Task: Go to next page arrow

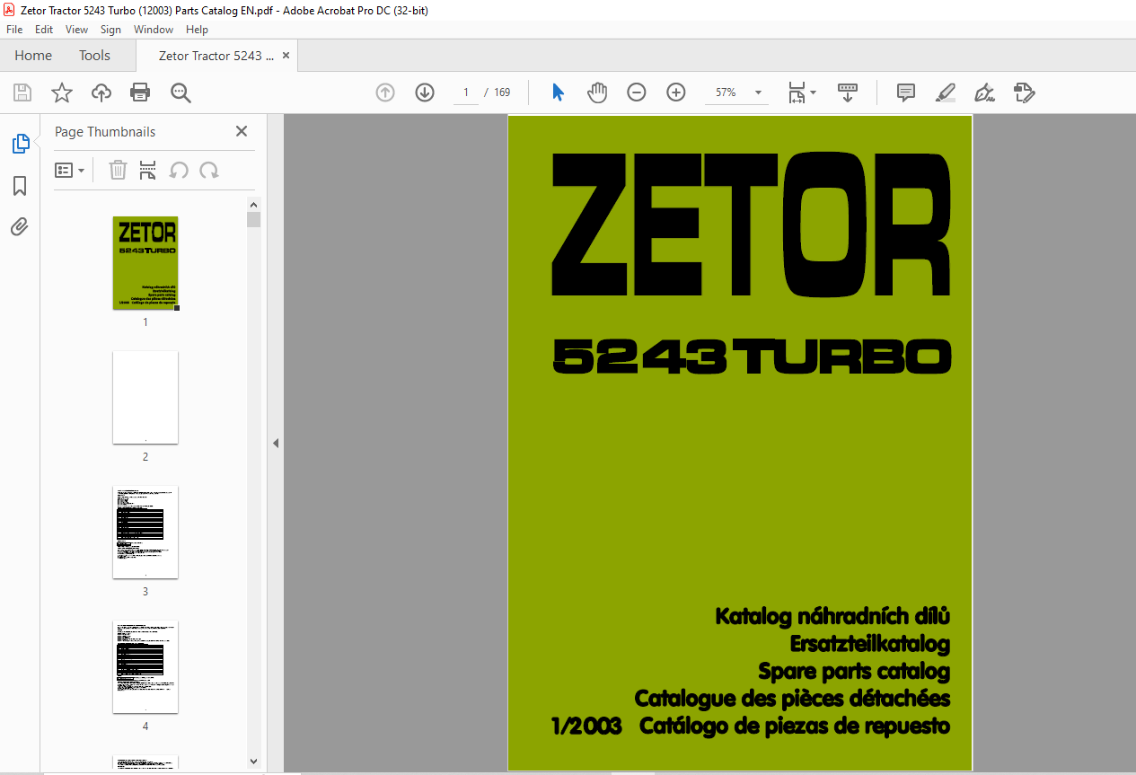Action: (x=425, y=92)
